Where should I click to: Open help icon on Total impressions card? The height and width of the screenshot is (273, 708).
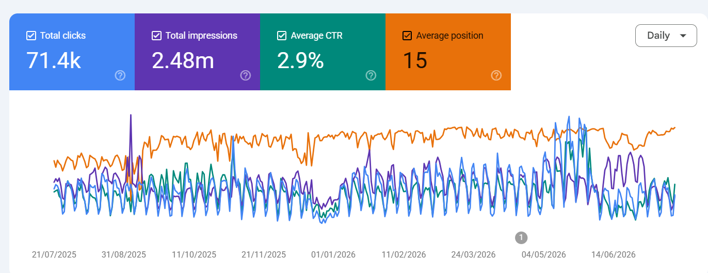(246, 76)
